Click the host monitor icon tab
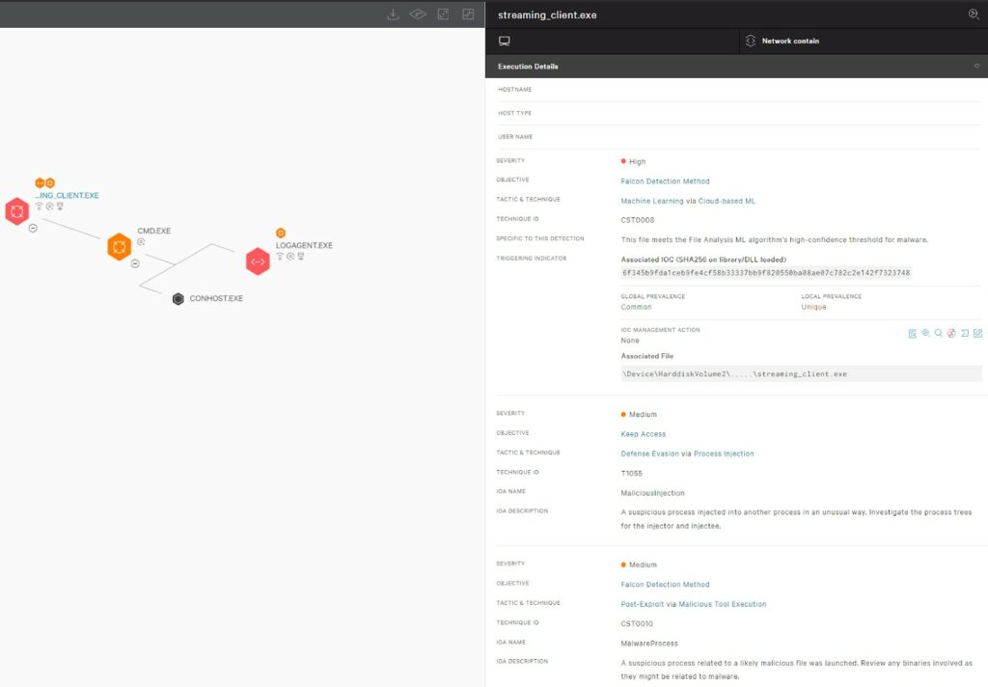The height and width of the screenshot is (687, 988). pos(504,41)
